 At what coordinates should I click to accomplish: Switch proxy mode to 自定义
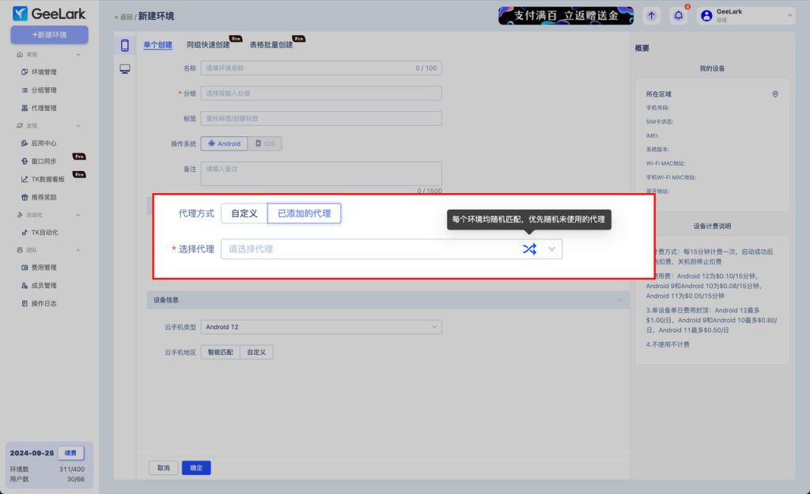pos(244,214)
